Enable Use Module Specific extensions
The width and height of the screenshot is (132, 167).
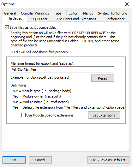coord(23,115)
